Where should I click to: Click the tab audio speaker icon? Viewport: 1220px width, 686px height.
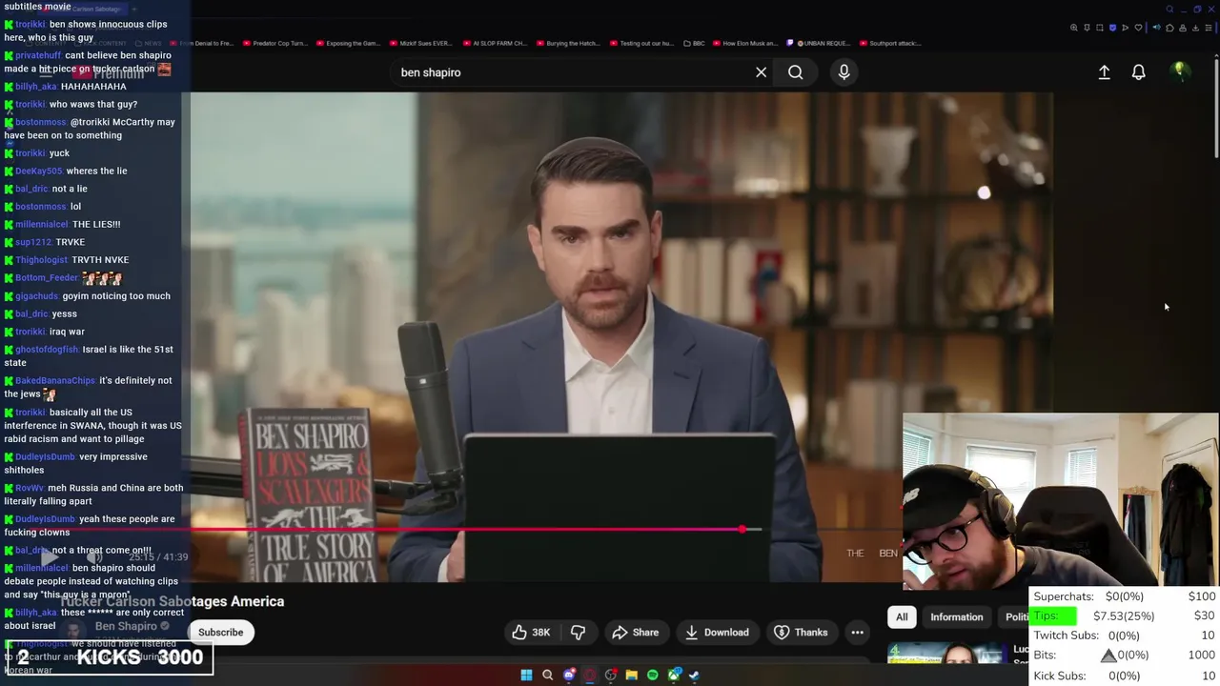(x=1156, y=28)
